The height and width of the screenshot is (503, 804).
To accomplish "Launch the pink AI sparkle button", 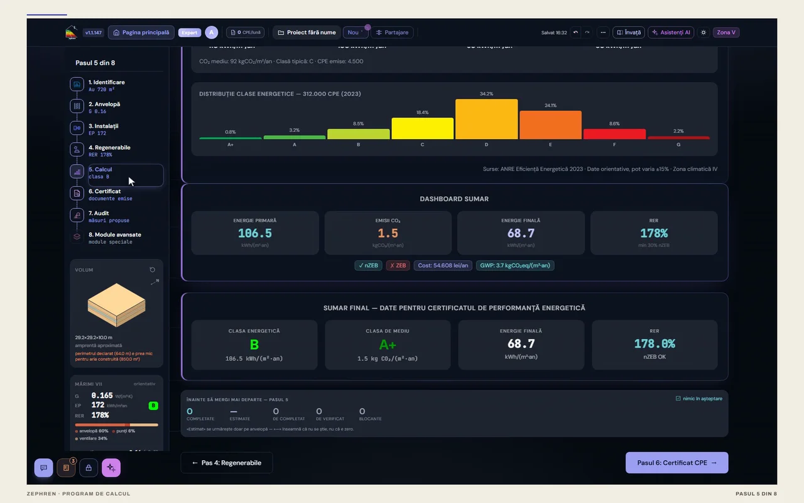I will tap(111, 468).
